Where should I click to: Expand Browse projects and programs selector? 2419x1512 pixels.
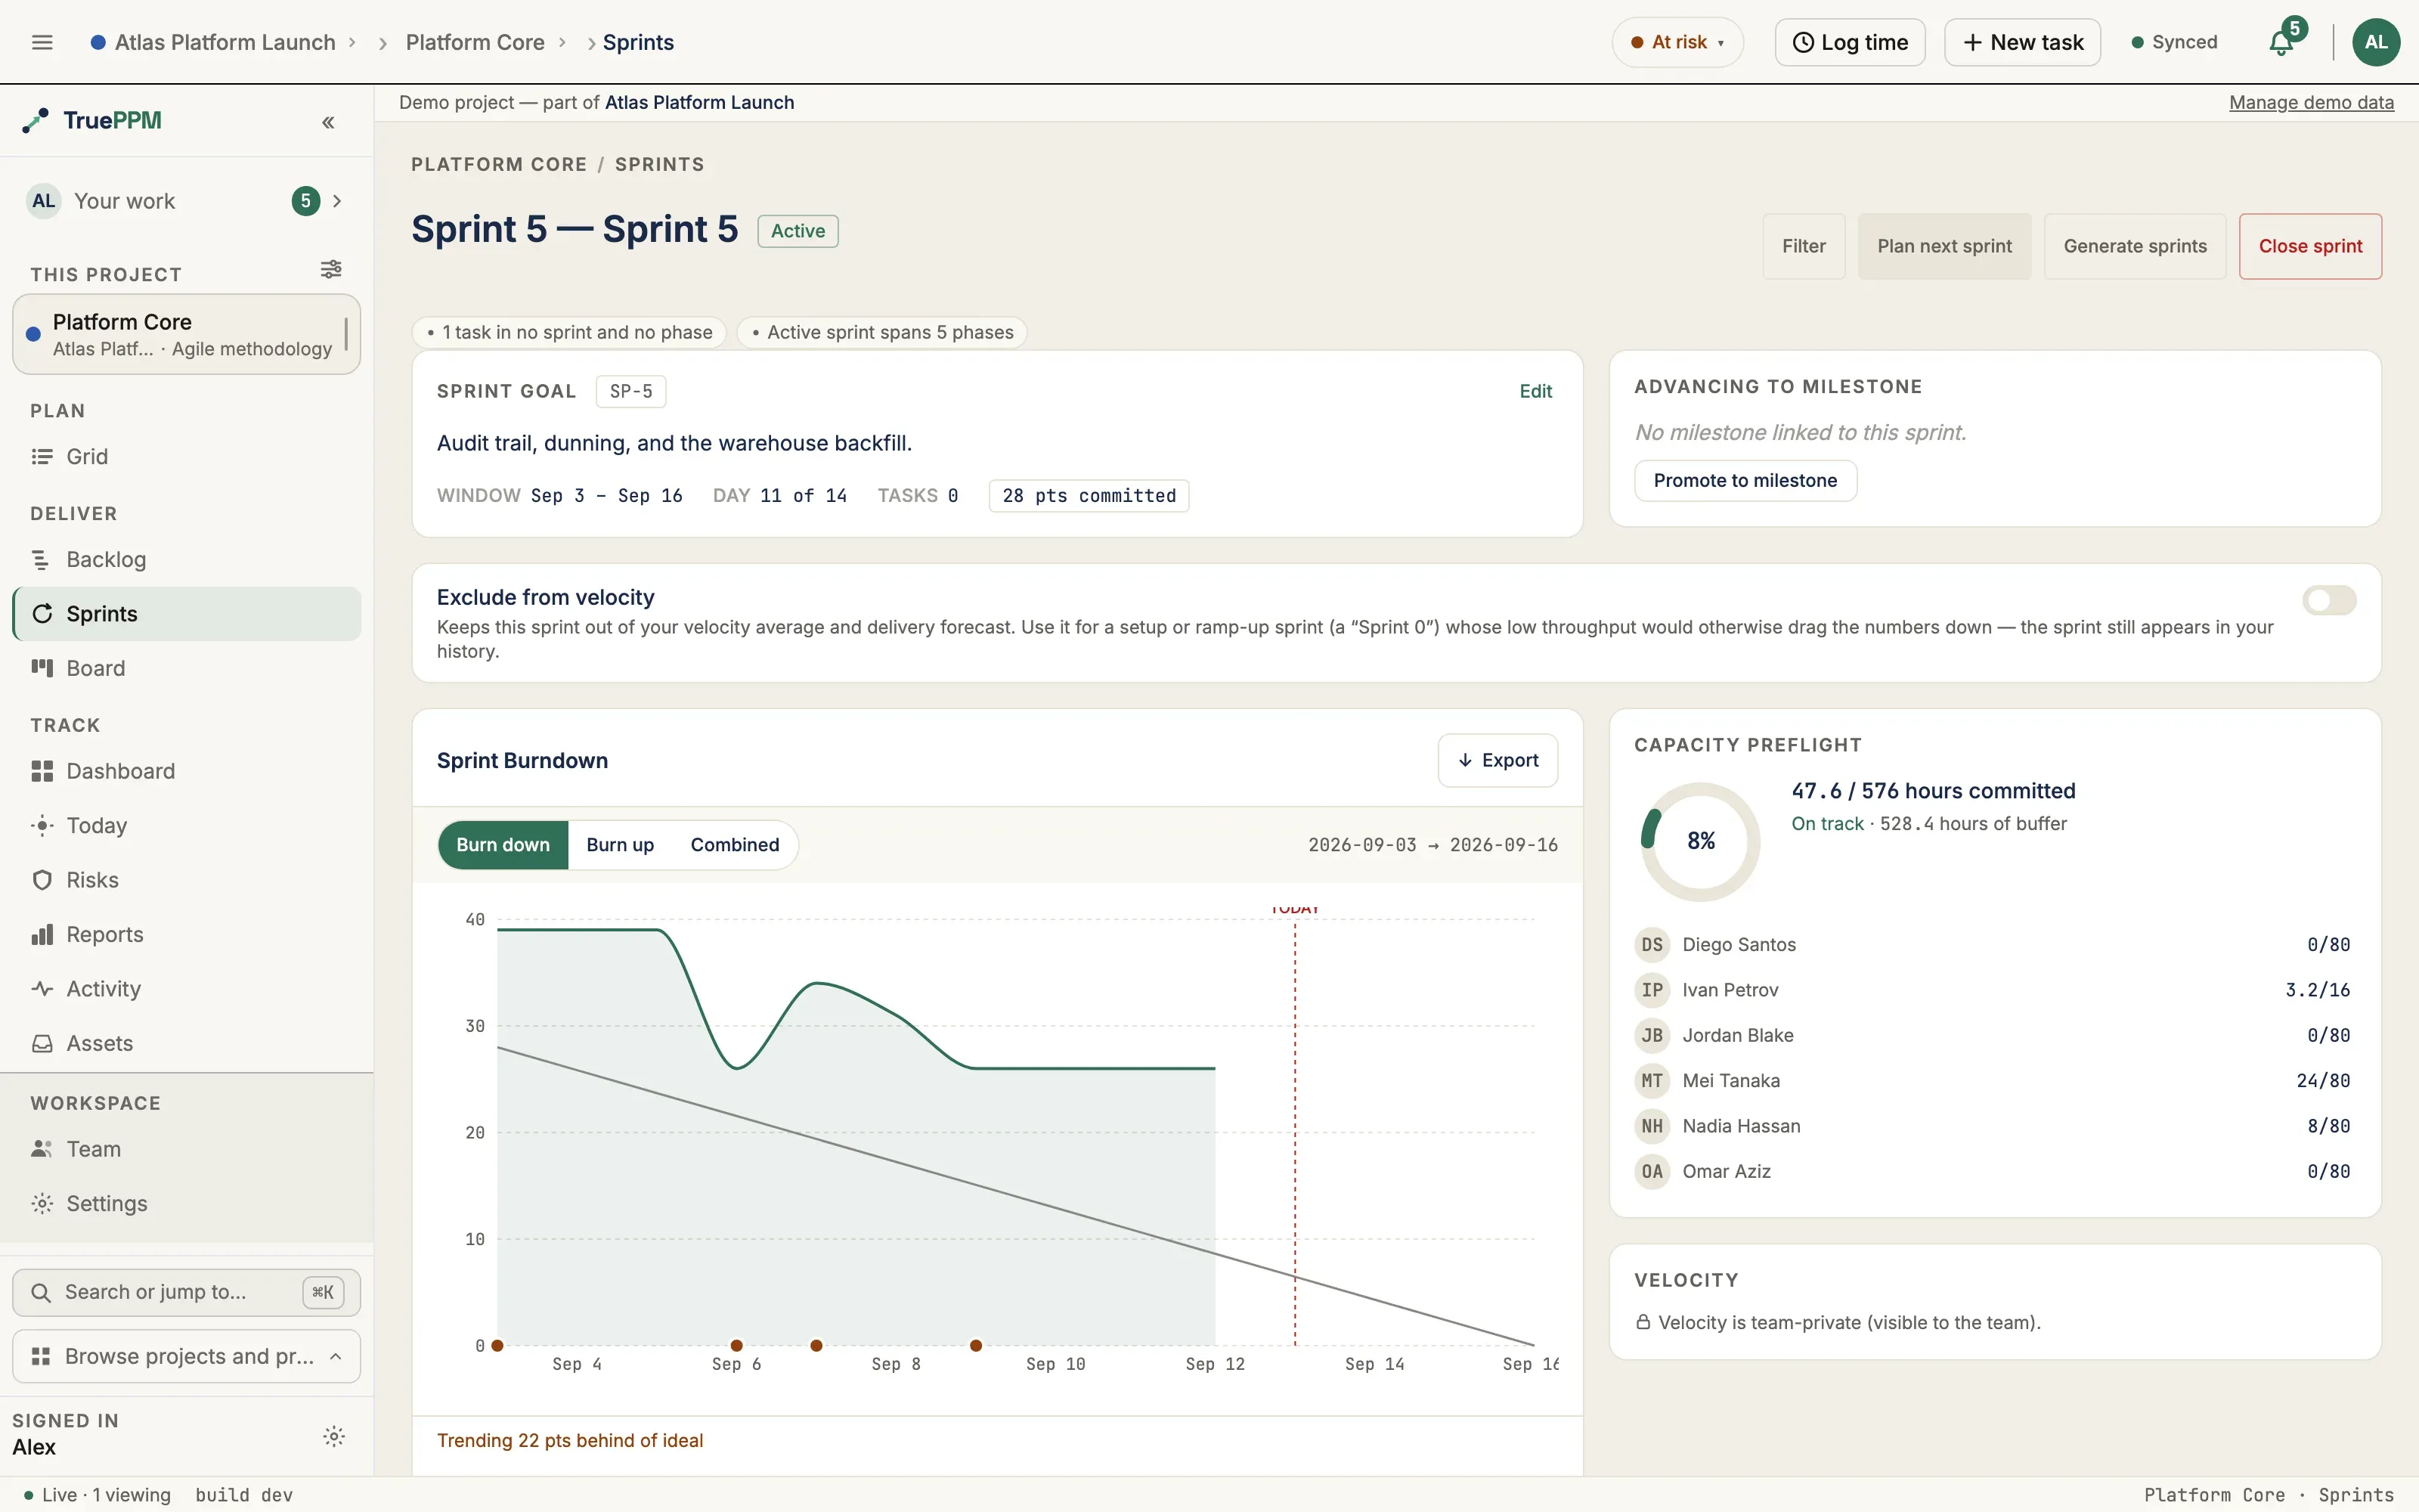point(187,1356)
